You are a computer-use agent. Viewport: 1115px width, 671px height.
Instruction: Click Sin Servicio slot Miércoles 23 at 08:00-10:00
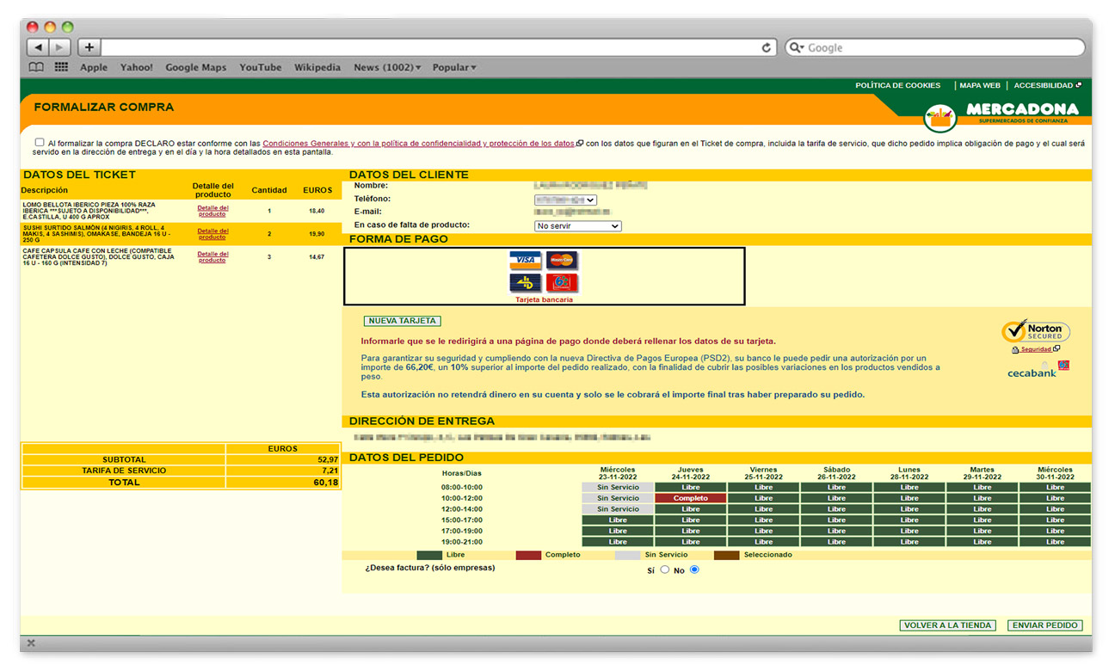coord(618,487)
